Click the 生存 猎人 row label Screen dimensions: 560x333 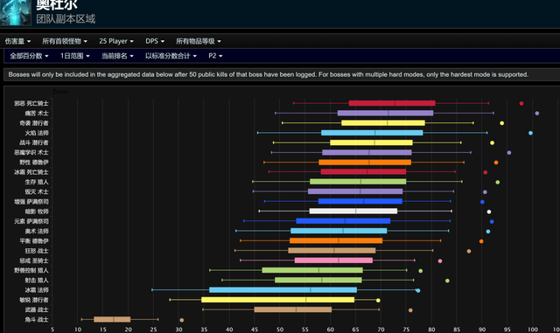pos(37,182)
